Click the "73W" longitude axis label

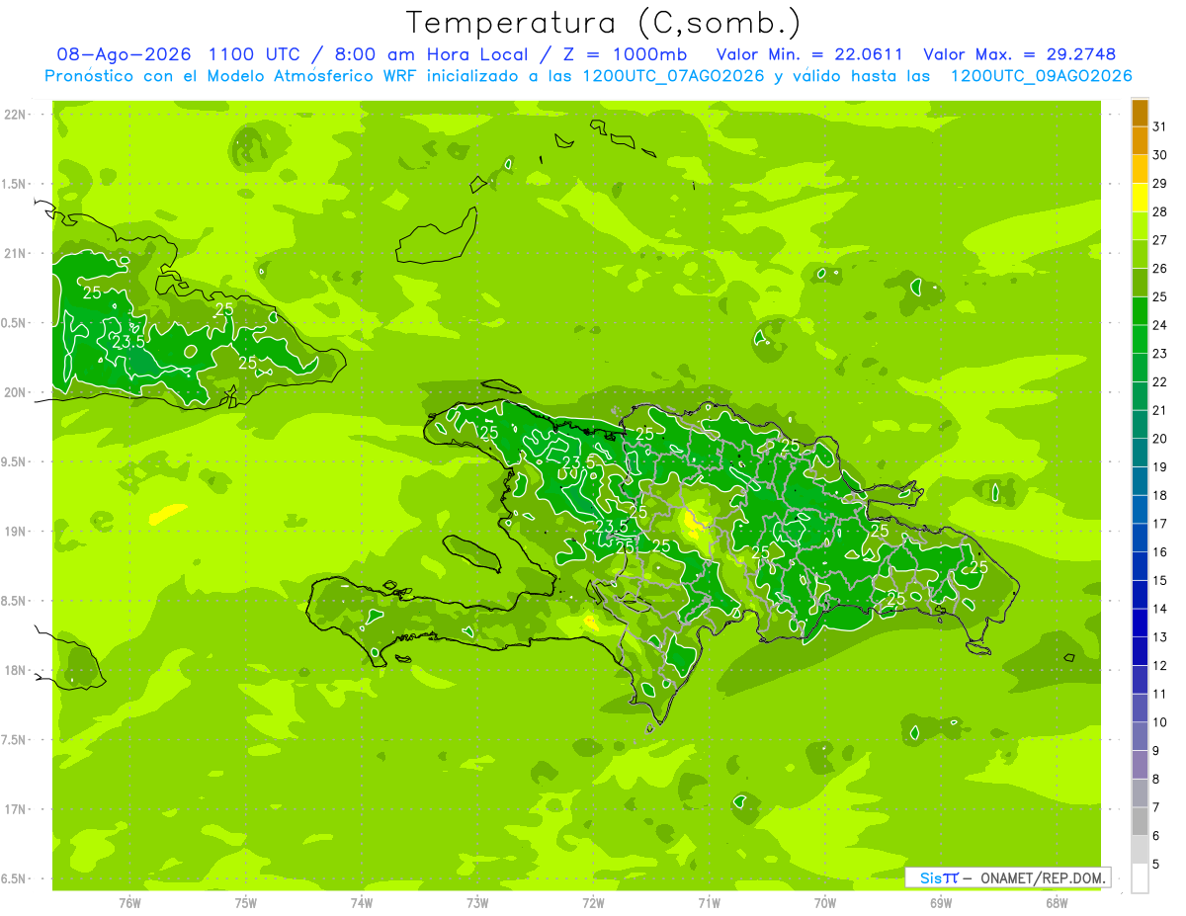(477, 903)
